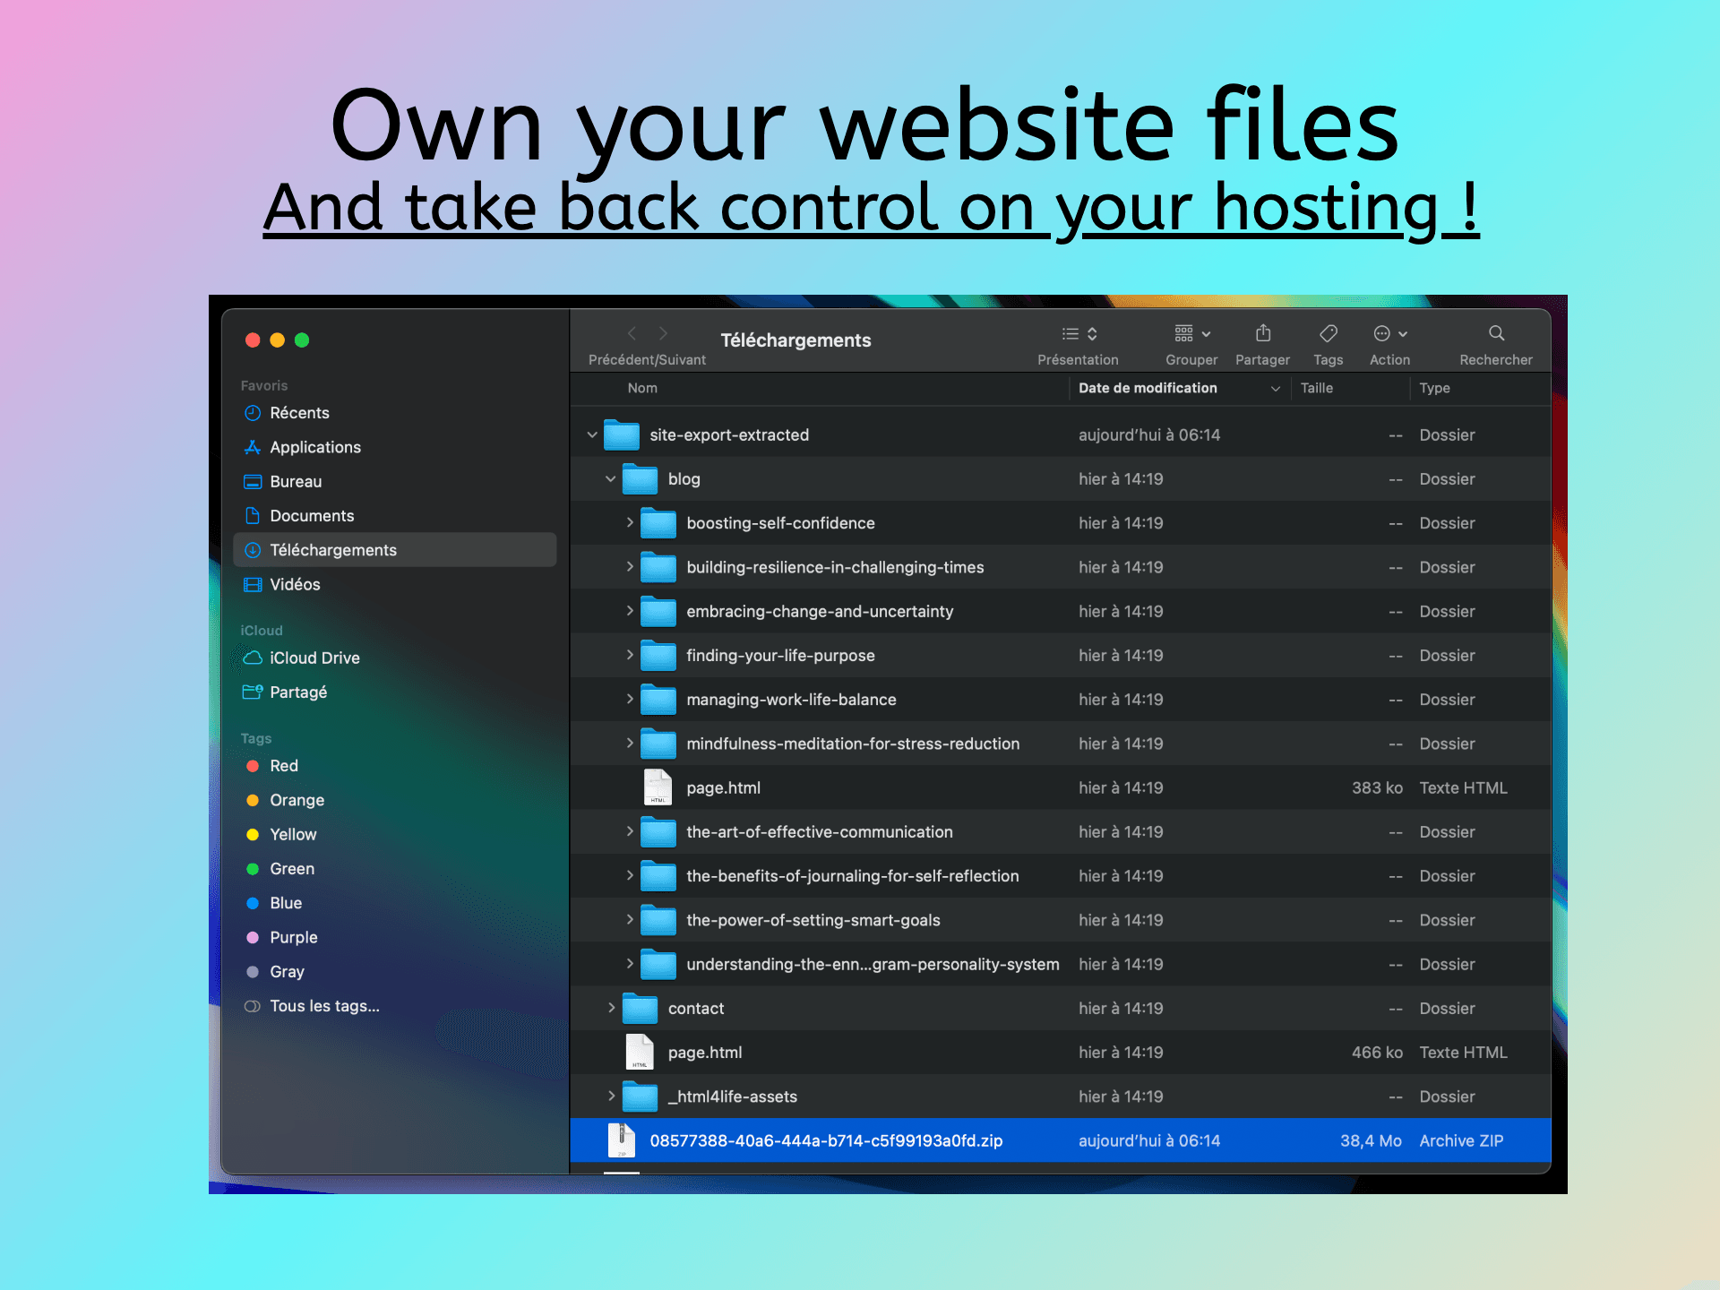Open the Grouper dropdown

coord(1190,333)
